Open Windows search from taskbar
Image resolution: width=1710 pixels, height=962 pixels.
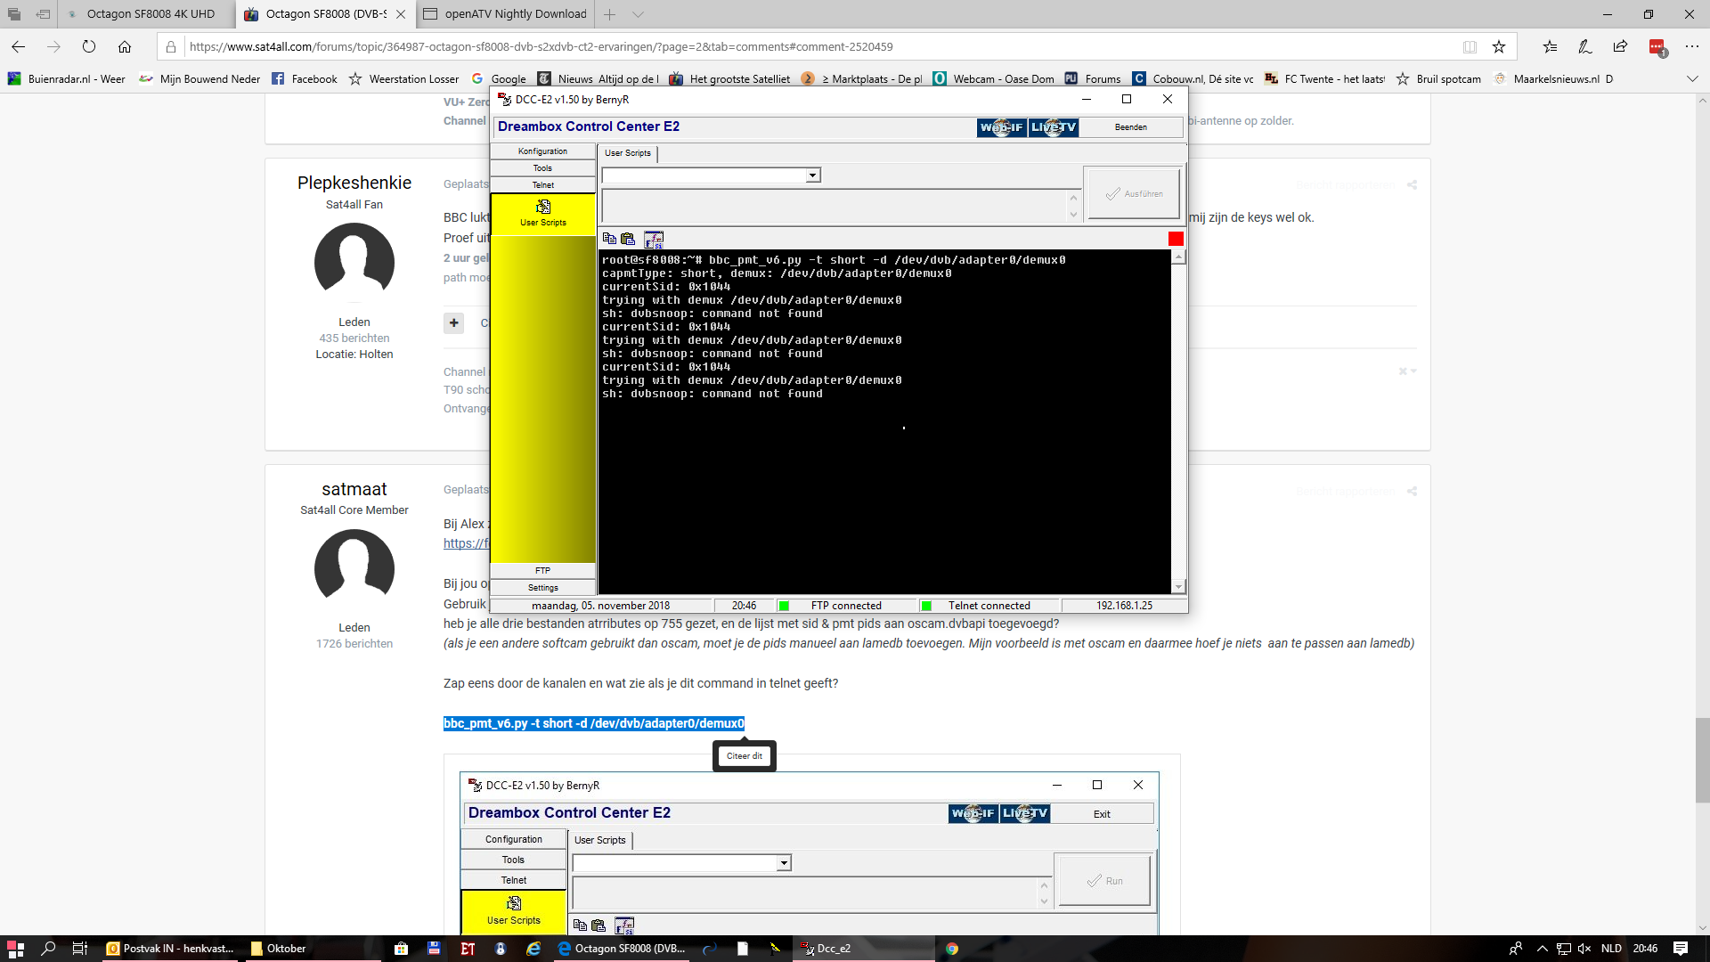click(48, 949)
